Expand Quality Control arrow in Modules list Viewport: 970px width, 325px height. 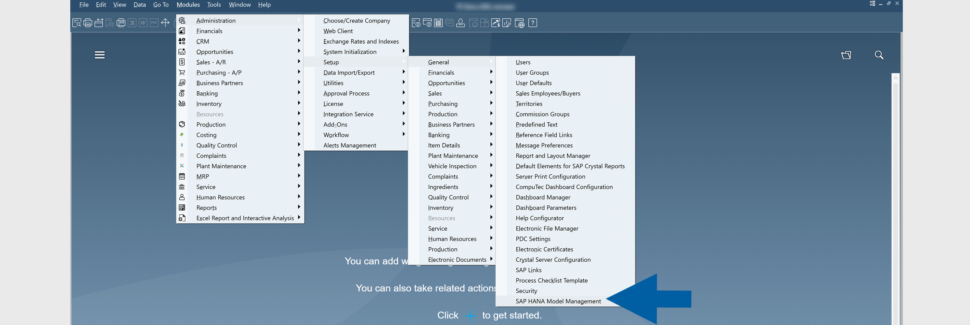tap(299, 145)
